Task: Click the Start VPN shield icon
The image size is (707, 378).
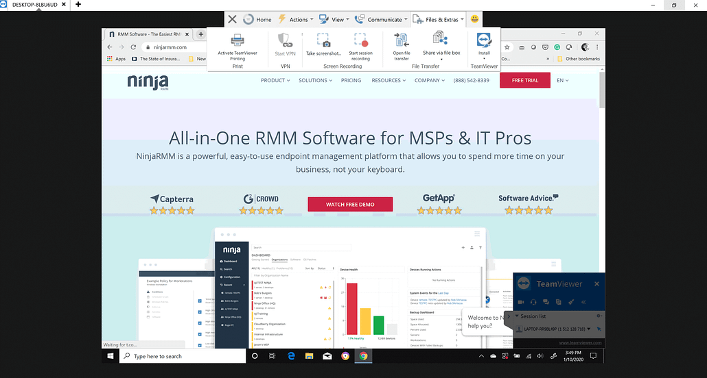Action: [x=285, y=40]
